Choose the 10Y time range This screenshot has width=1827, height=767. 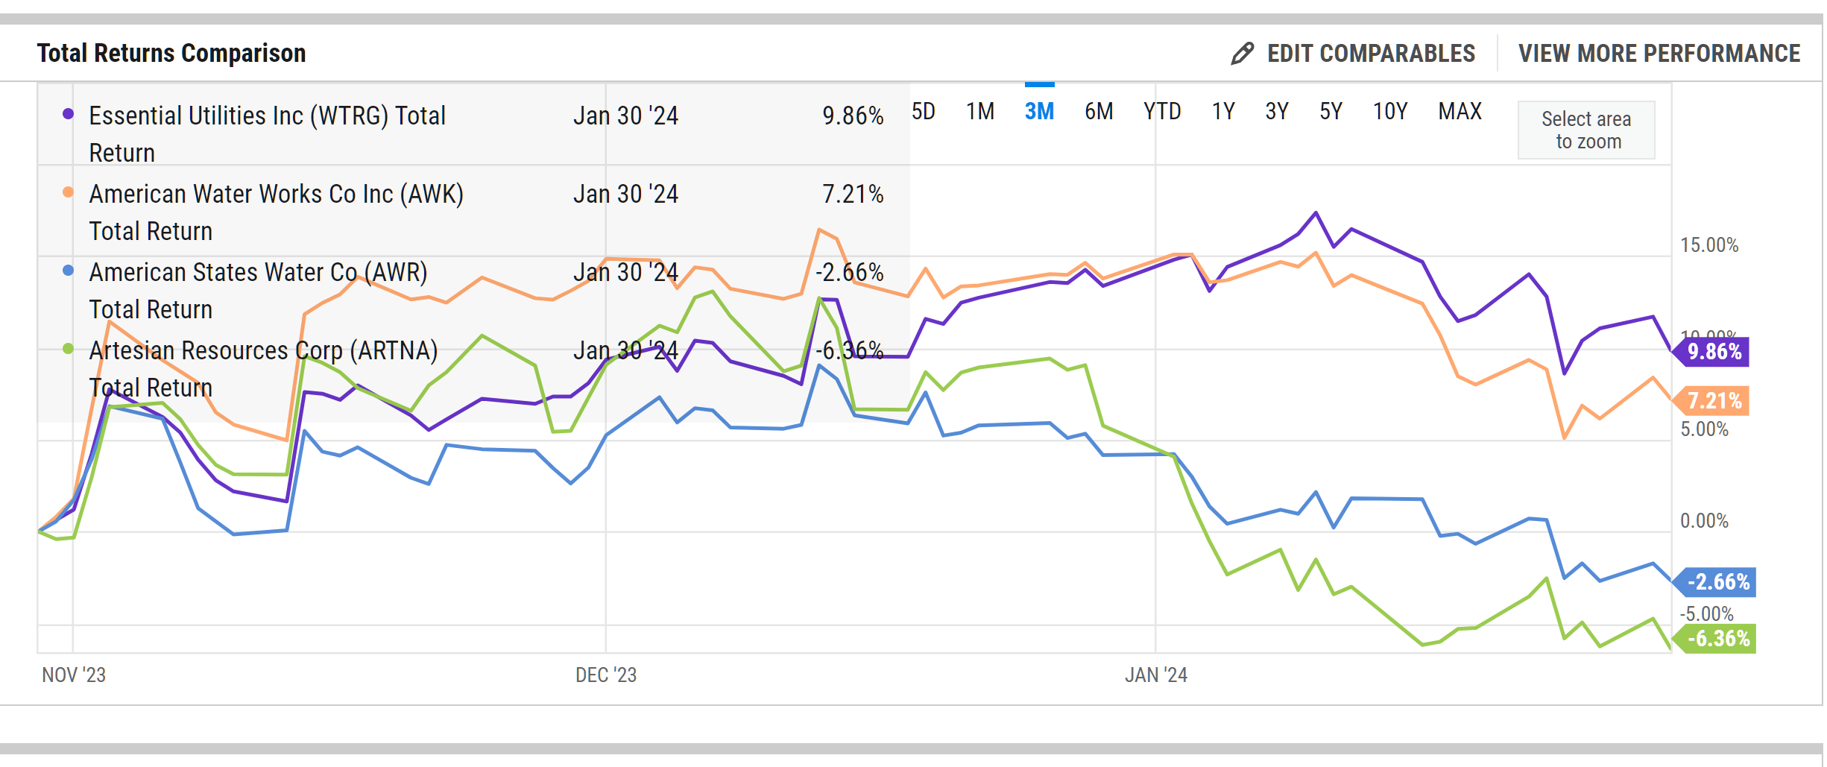(1390, 112)
